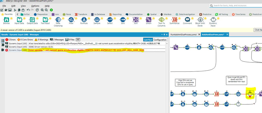Select the Block Until Done tool
The height and width of the screenshot is (113, 262).
[x=200, y=22]
